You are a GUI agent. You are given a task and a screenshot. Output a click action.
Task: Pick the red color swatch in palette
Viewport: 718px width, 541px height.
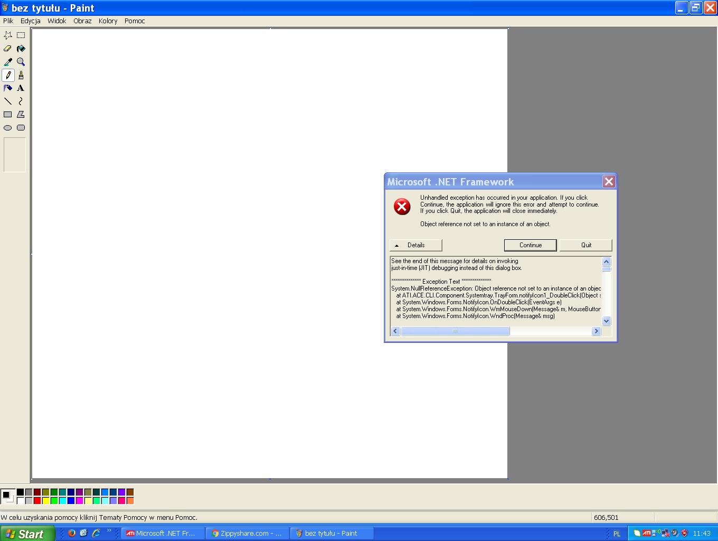(37, 500)
